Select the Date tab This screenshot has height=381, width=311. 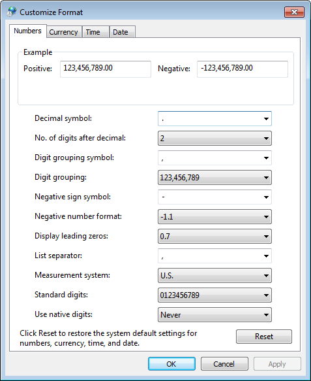123,32
